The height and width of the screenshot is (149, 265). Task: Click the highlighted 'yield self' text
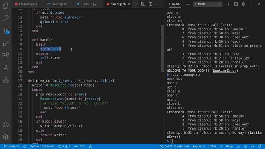(x=51, y=49)
